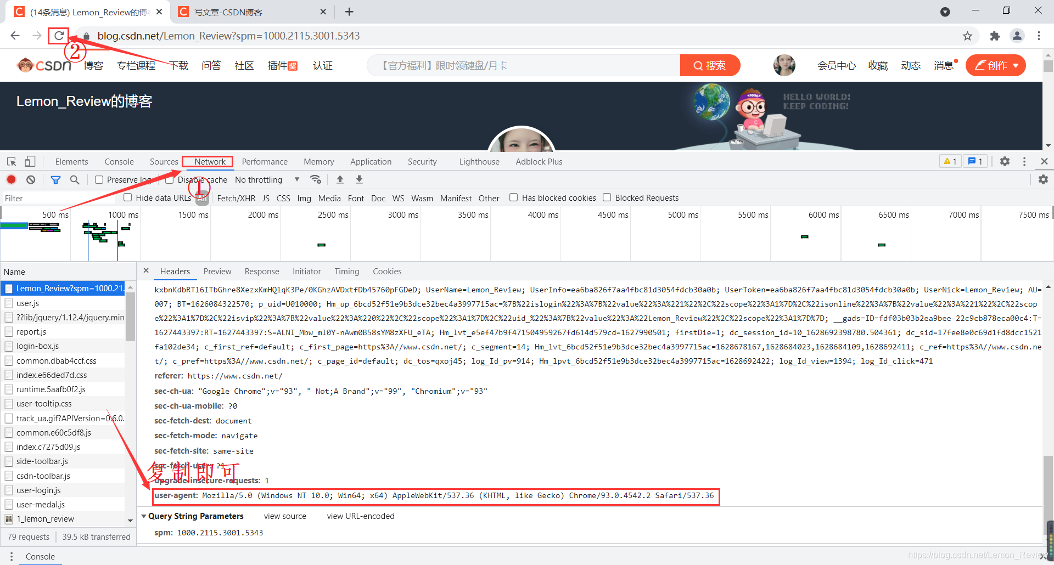Screen dimensions: 1054x565
Task: Clear the network request log
Action: point(30,179)
